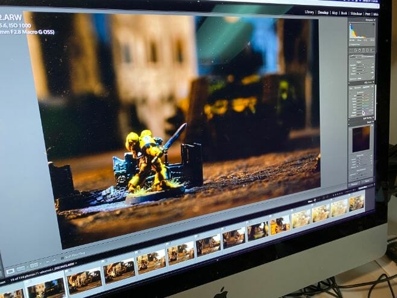Toggle the Split Toning panel on/off switch
The width and height of the screenshot is (397, 298).
[349, 119]
